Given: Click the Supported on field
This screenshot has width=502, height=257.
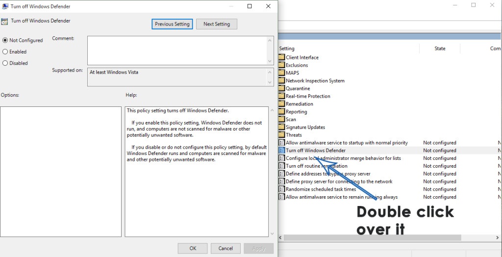Looking at the screenshot, I should pyautogui.click(x=177, y=77).
